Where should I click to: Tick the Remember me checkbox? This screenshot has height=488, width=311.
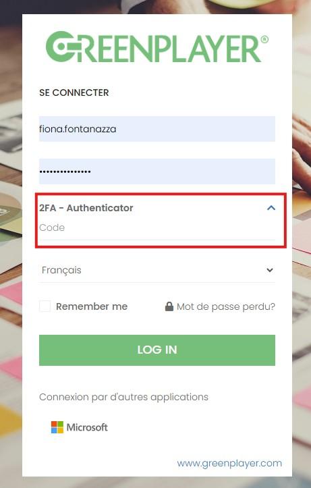coord(45,306)
